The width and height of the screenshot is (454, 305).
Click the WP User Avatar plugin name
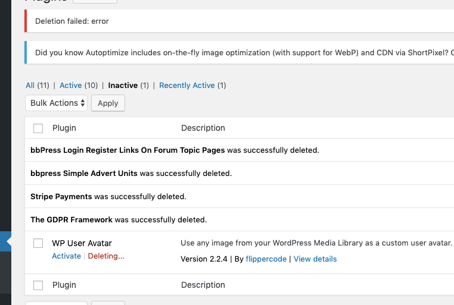pos(82,243)
